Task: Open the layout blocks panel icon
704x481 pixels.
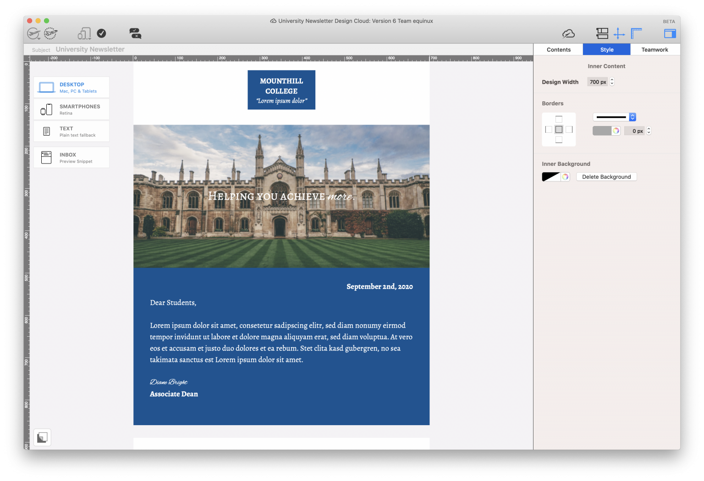Action: click(x=602, y=33)
